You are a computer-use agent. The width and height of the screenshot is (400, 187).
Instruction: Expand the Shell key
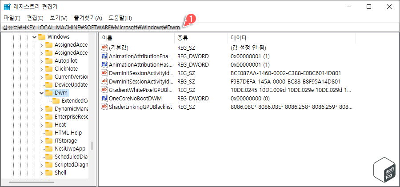click(x=42, y=173)
